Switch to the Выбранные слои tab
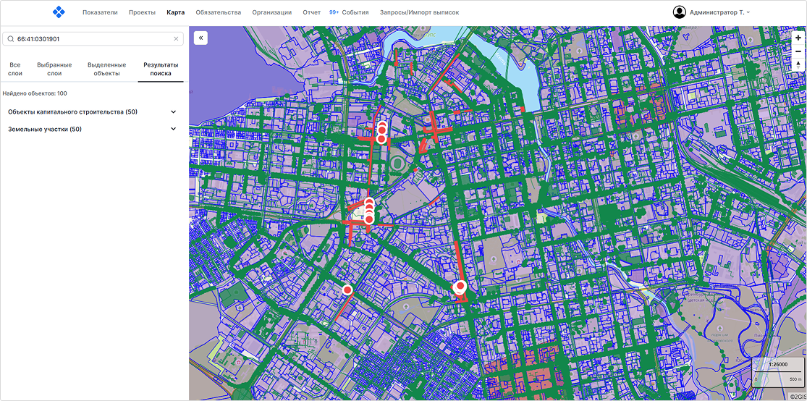 [x=54, y=69]
